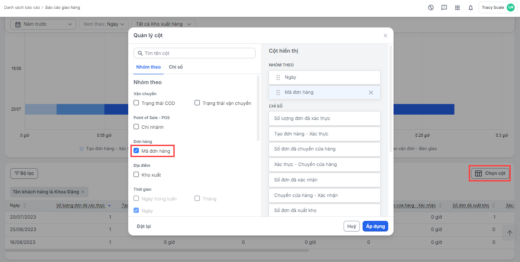Click the Đặt lại reset link

tap(144, 226)
